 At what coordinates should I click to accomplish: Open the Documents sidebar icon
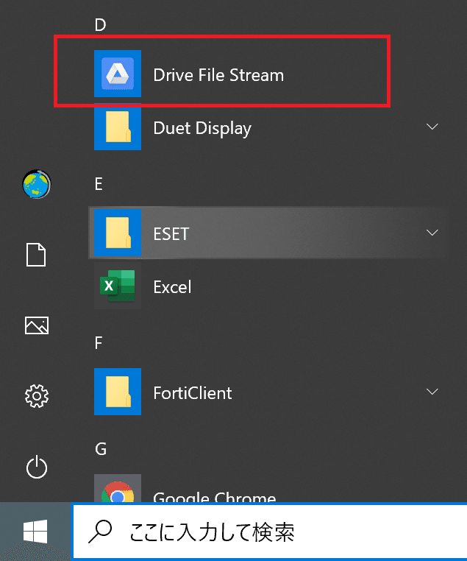tap(36, 255)
